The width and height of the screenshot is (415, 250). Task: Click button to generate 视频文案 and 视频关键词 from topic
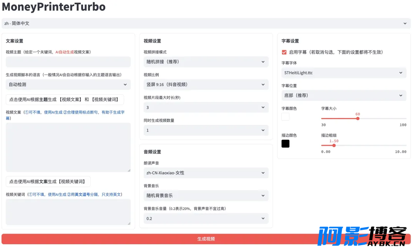tap(65, 100)
